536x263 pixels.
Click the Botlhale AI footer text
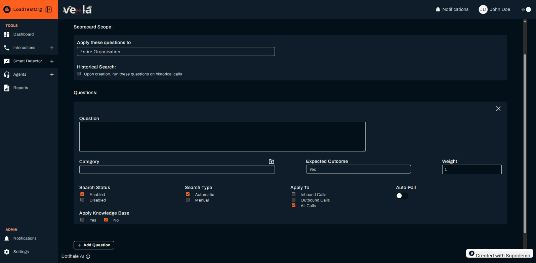76,256
